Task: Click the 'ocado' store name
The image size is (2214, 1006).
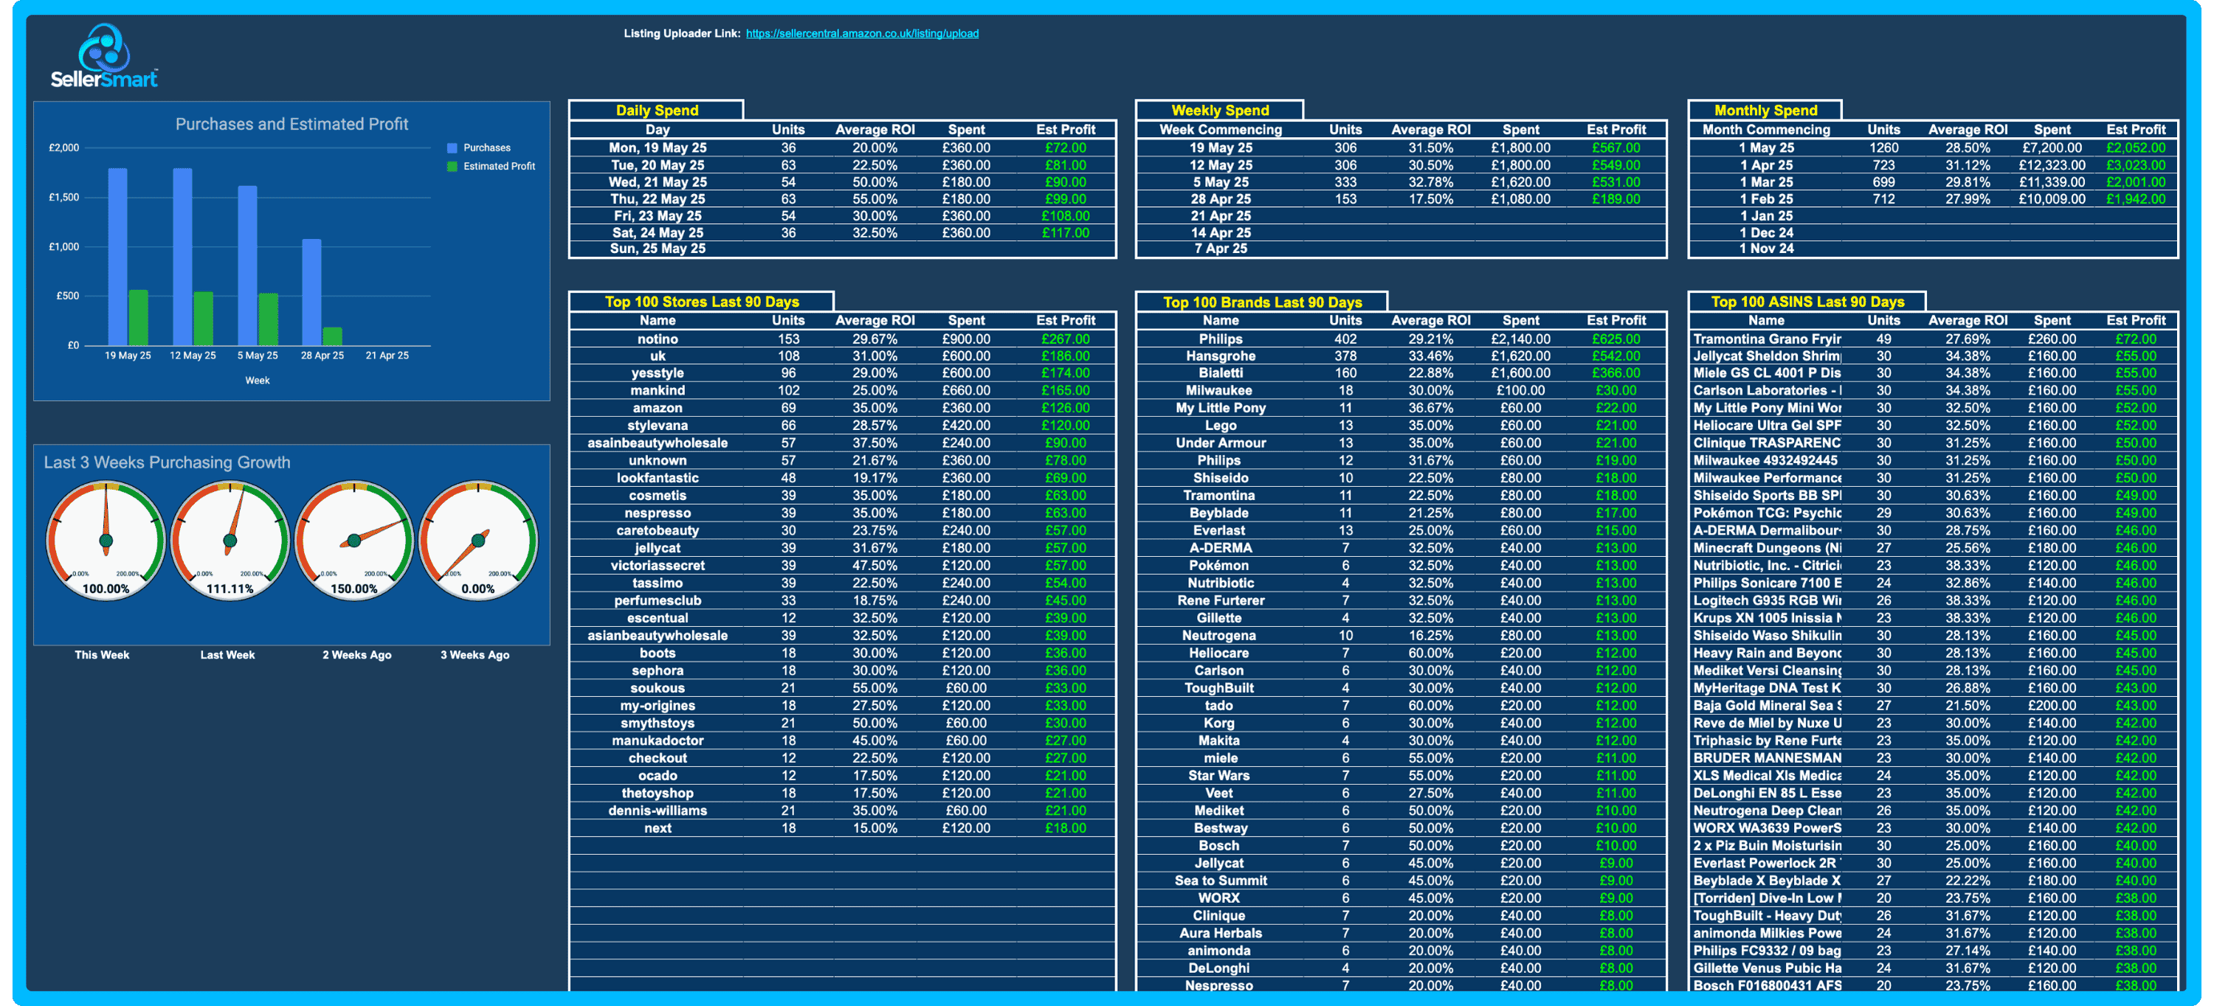Action: pyautogui.click(x=658, y=776)
